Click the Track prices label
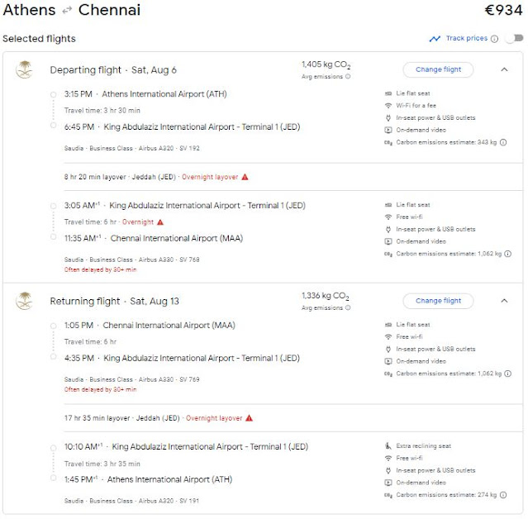Image resolution: width=528 pixels, height=519 pixels. (467, 39)
